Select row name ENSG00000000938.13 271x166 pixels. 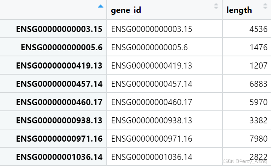tap(59, 120)
